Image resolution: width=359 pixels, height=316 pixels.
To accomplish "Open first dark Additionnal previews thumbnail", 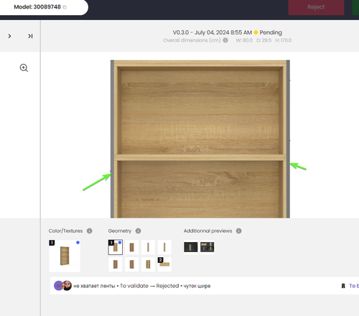I will click(191, 247).
